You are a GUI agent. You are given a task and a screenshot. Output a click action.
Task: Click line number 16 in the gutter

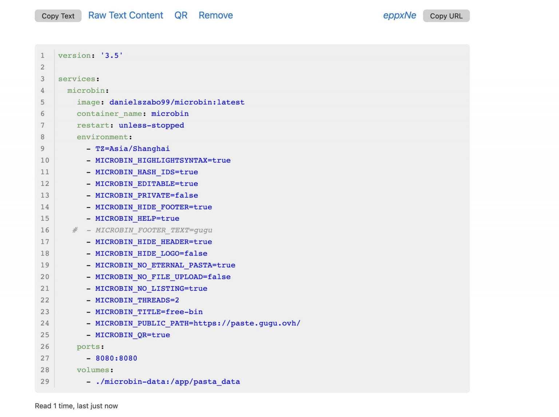tap(45, 230)
